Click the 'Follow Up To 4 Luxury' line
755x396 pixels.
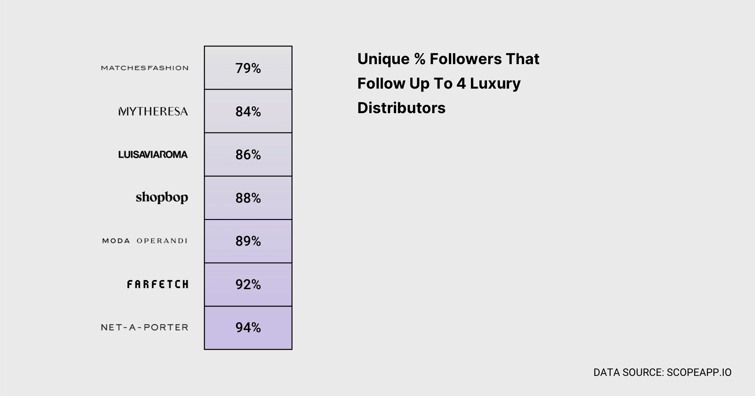pyautogui.click(x=439, y=84)
